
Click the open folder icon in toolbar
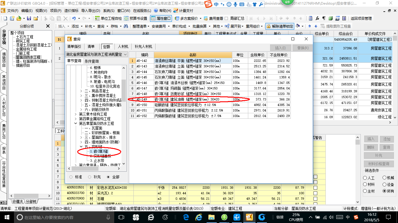(x=18, y=18)
